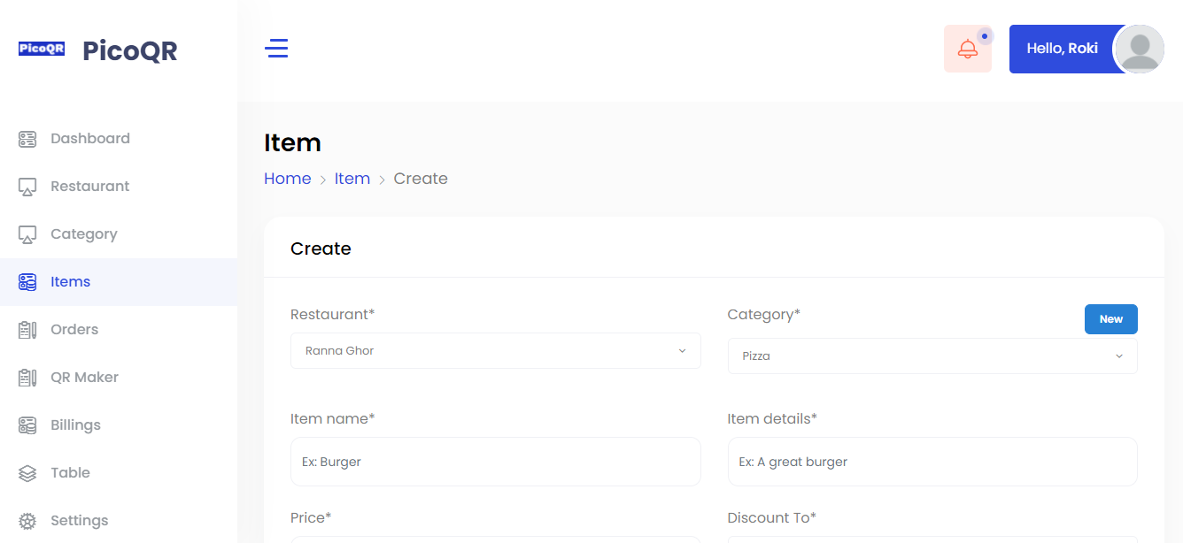Follow the Home breadcrumb link
The image size is (1183, 543).
288,179
